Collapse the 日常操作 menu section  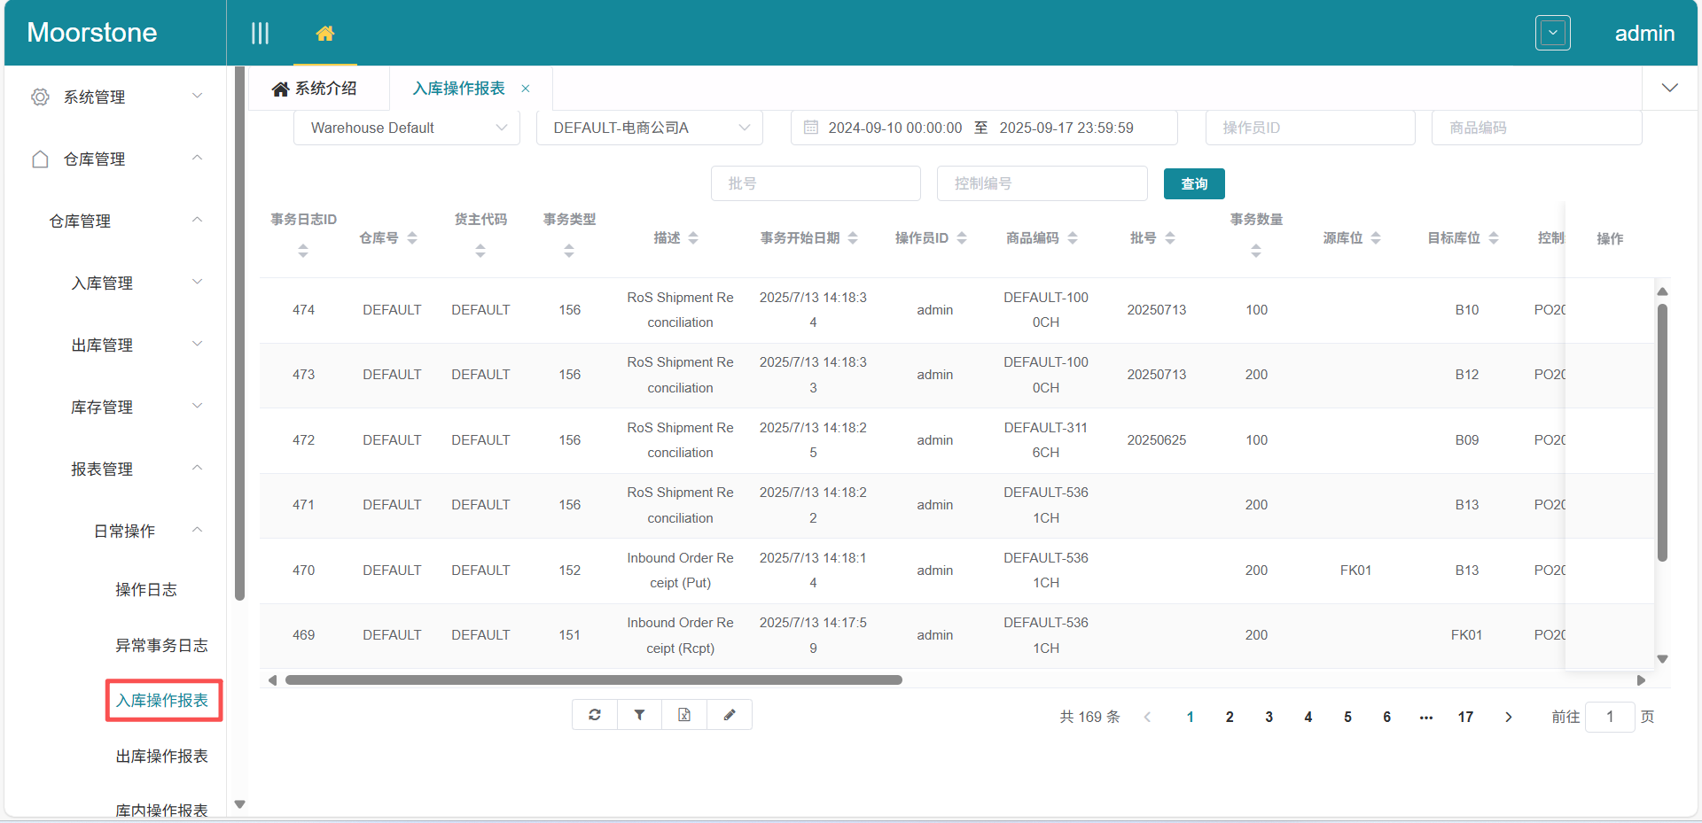point(197,530)
